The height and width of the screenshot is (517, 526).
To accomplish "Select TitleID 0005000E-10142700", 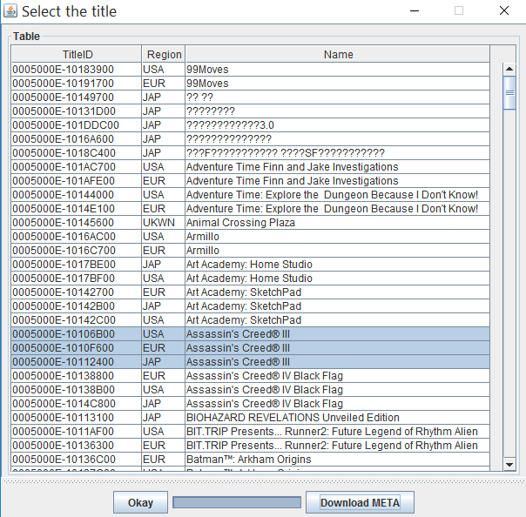I will 77,292.
